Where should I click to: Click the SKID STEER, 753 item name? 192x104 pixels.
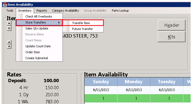80,36
